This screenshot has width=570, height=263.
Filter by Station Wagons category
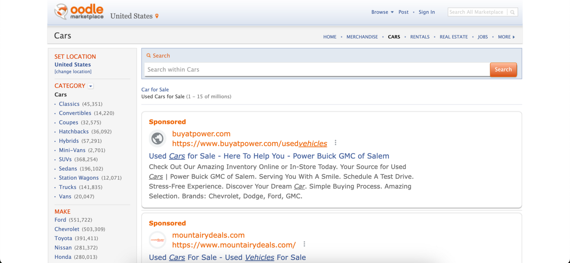point(79,178)
